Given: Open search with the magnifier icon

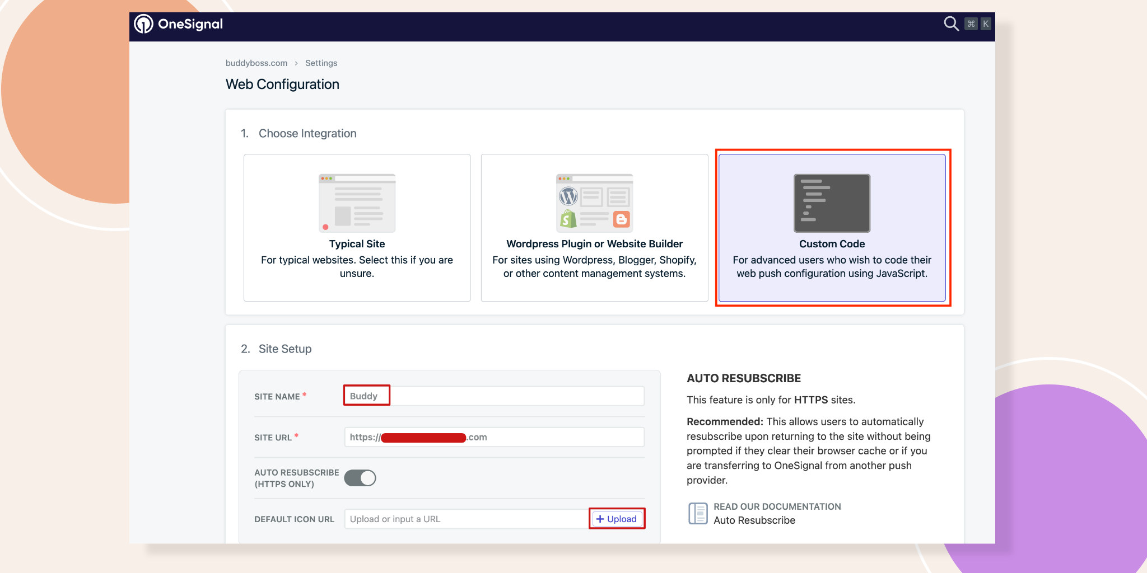Looking at the screenshot, I should (x=950, y=24).
